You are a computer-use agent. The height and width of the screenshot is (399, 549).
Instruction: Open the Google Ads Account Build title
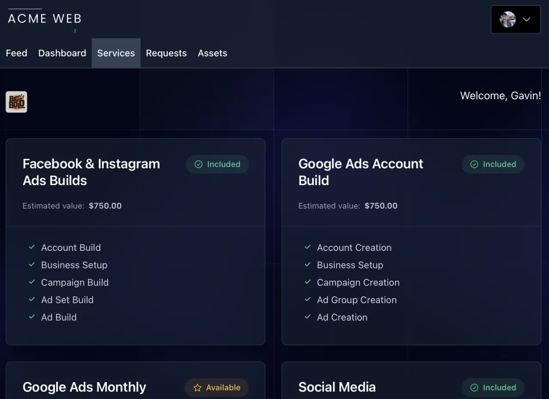[x=361, y=172]
